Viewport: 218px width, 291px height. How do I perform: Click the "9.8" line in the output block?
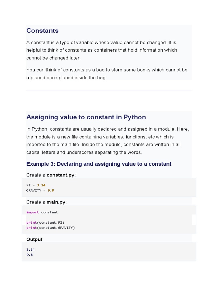(30, 255)
